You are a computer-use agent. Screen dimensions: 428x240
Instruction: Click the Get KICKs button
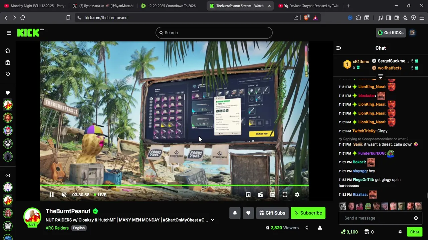tap(391, 33)
